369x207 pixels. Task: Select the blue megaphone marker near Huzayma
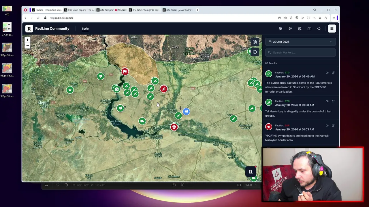coord(186,112)
